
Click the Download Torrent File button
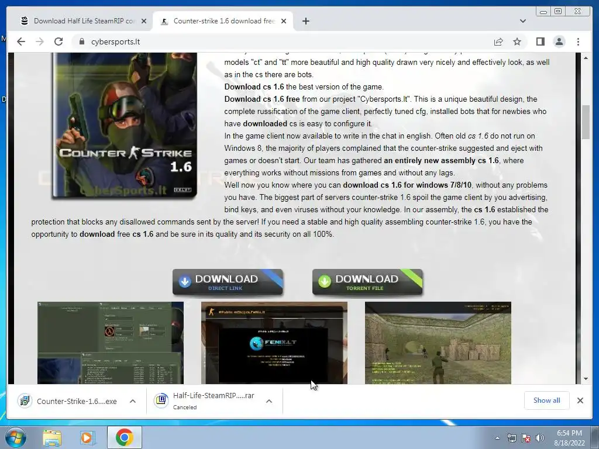coord(367,282)
